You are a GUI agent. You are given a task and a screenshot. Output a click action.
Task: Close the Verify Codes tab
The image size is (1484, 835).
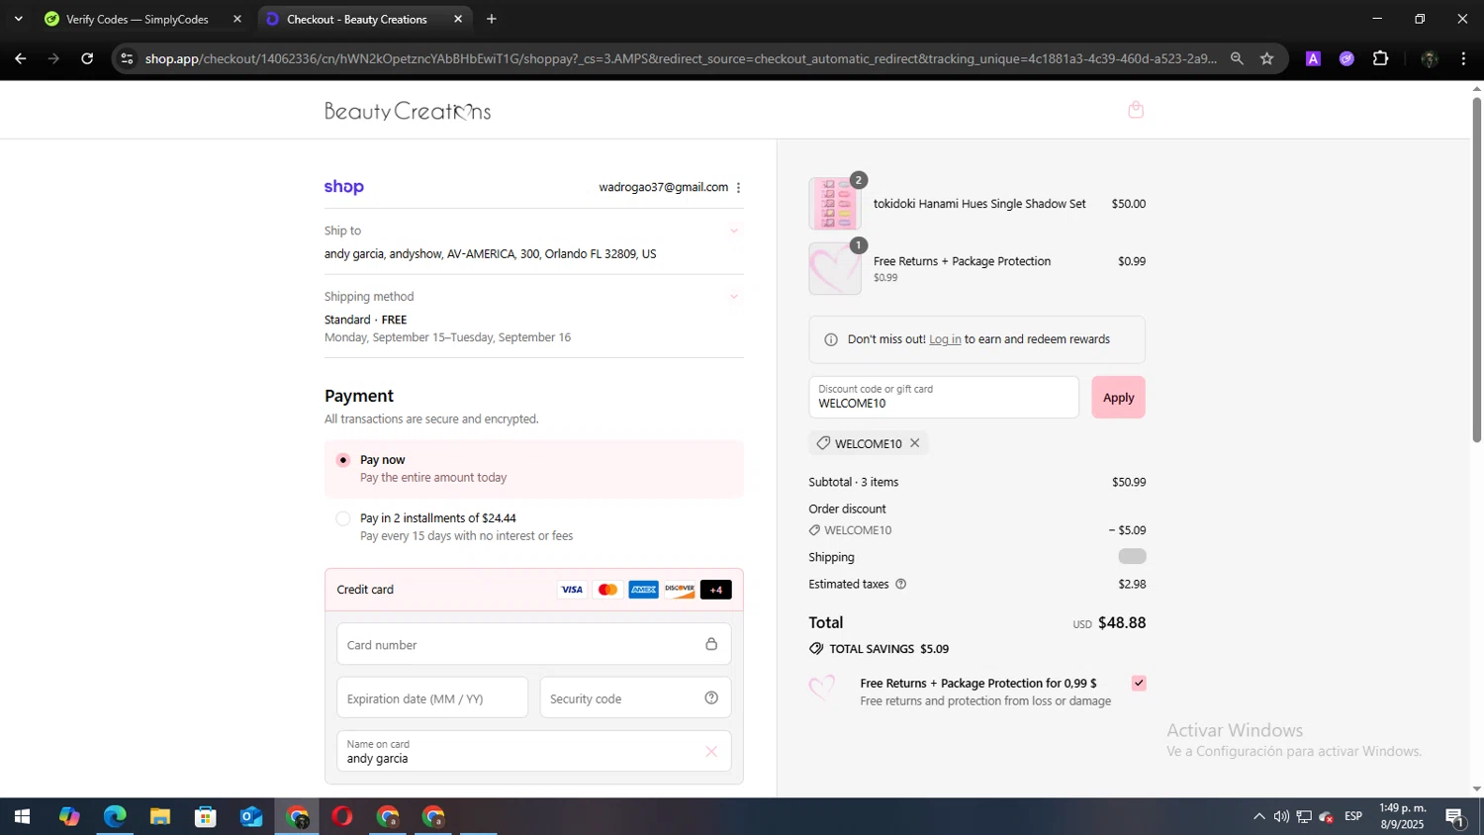click(x=237, y=19)
